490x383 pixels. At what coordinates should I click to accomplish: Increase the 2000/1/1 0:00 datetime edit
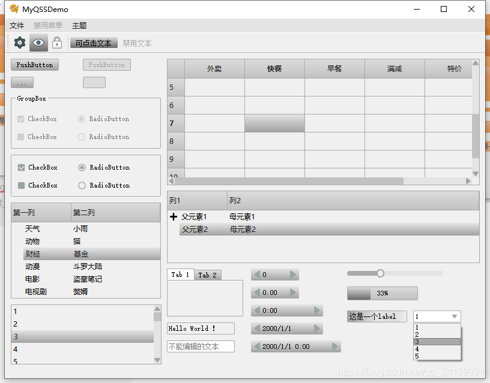(x=335, y=346)
